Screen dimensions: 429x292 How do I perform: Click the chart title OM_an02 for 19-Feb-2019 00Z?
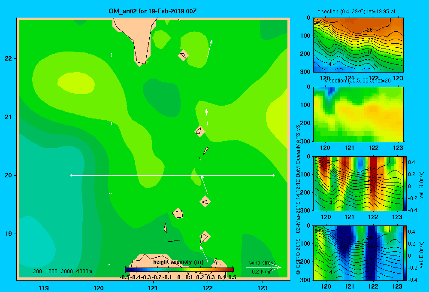click(x=153, y=11)
